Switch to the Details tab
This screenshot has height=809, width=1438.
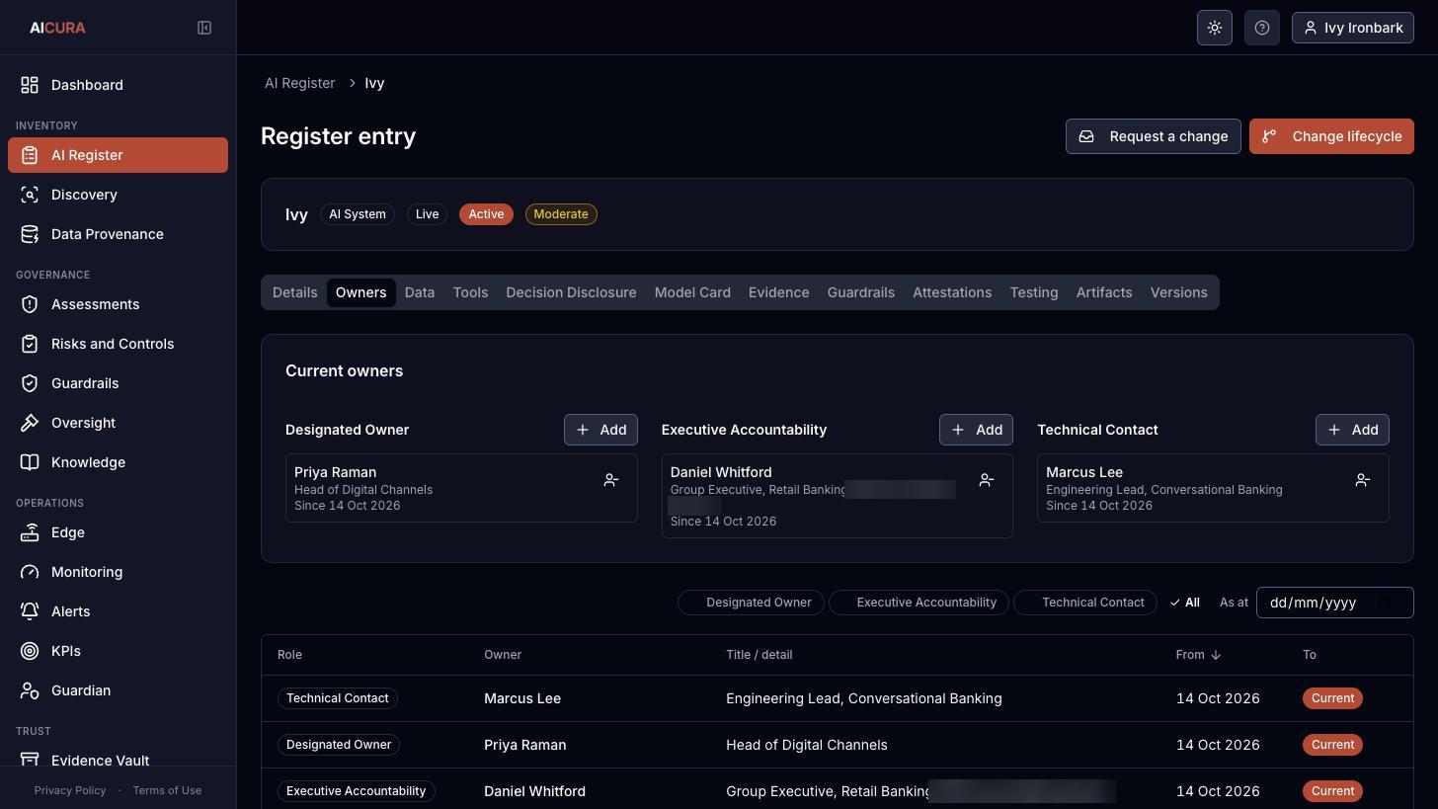294,292
